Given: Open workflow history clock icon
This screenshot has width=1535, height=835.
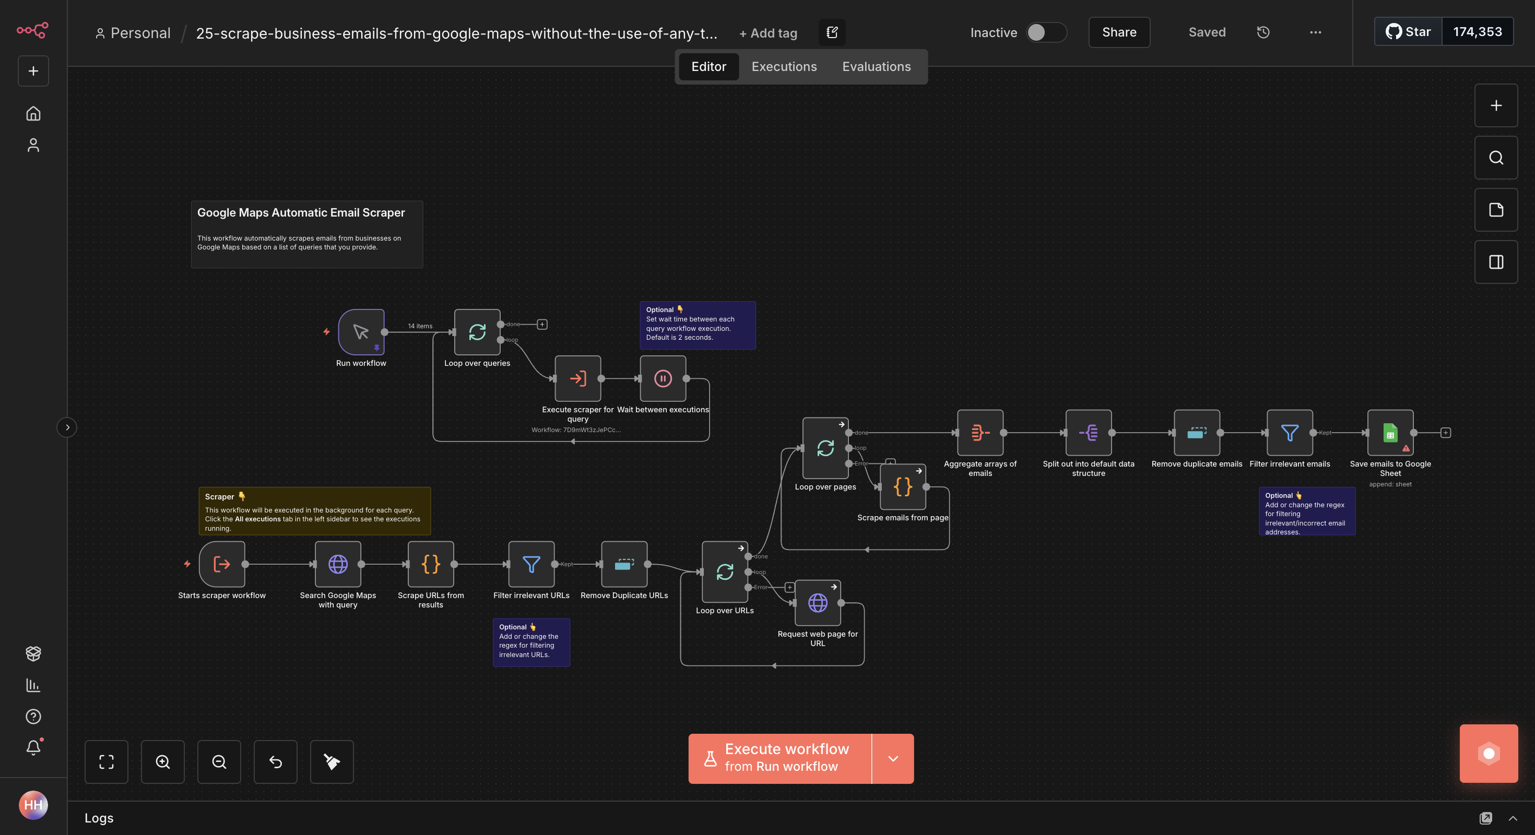Looking at the screenshot, I should tap(1262, 32).
